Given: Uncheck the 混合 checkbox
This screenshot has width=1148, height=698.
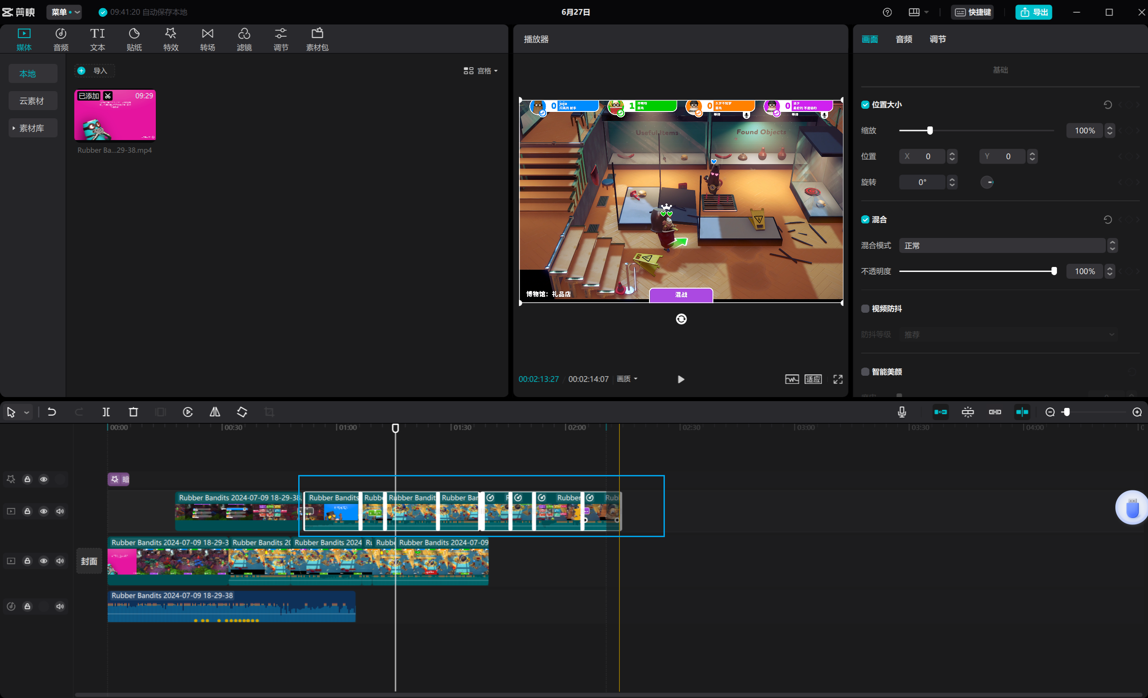Looking at the screenshot, I should pos(865,219).
